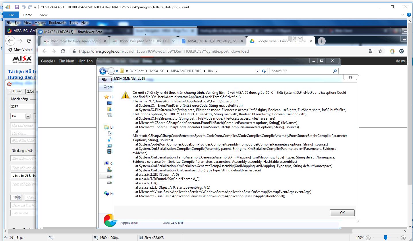Click Paint zoom out minus button
Image resolution: width=413 pixels, height=241 pixels.
coord(368,238)
